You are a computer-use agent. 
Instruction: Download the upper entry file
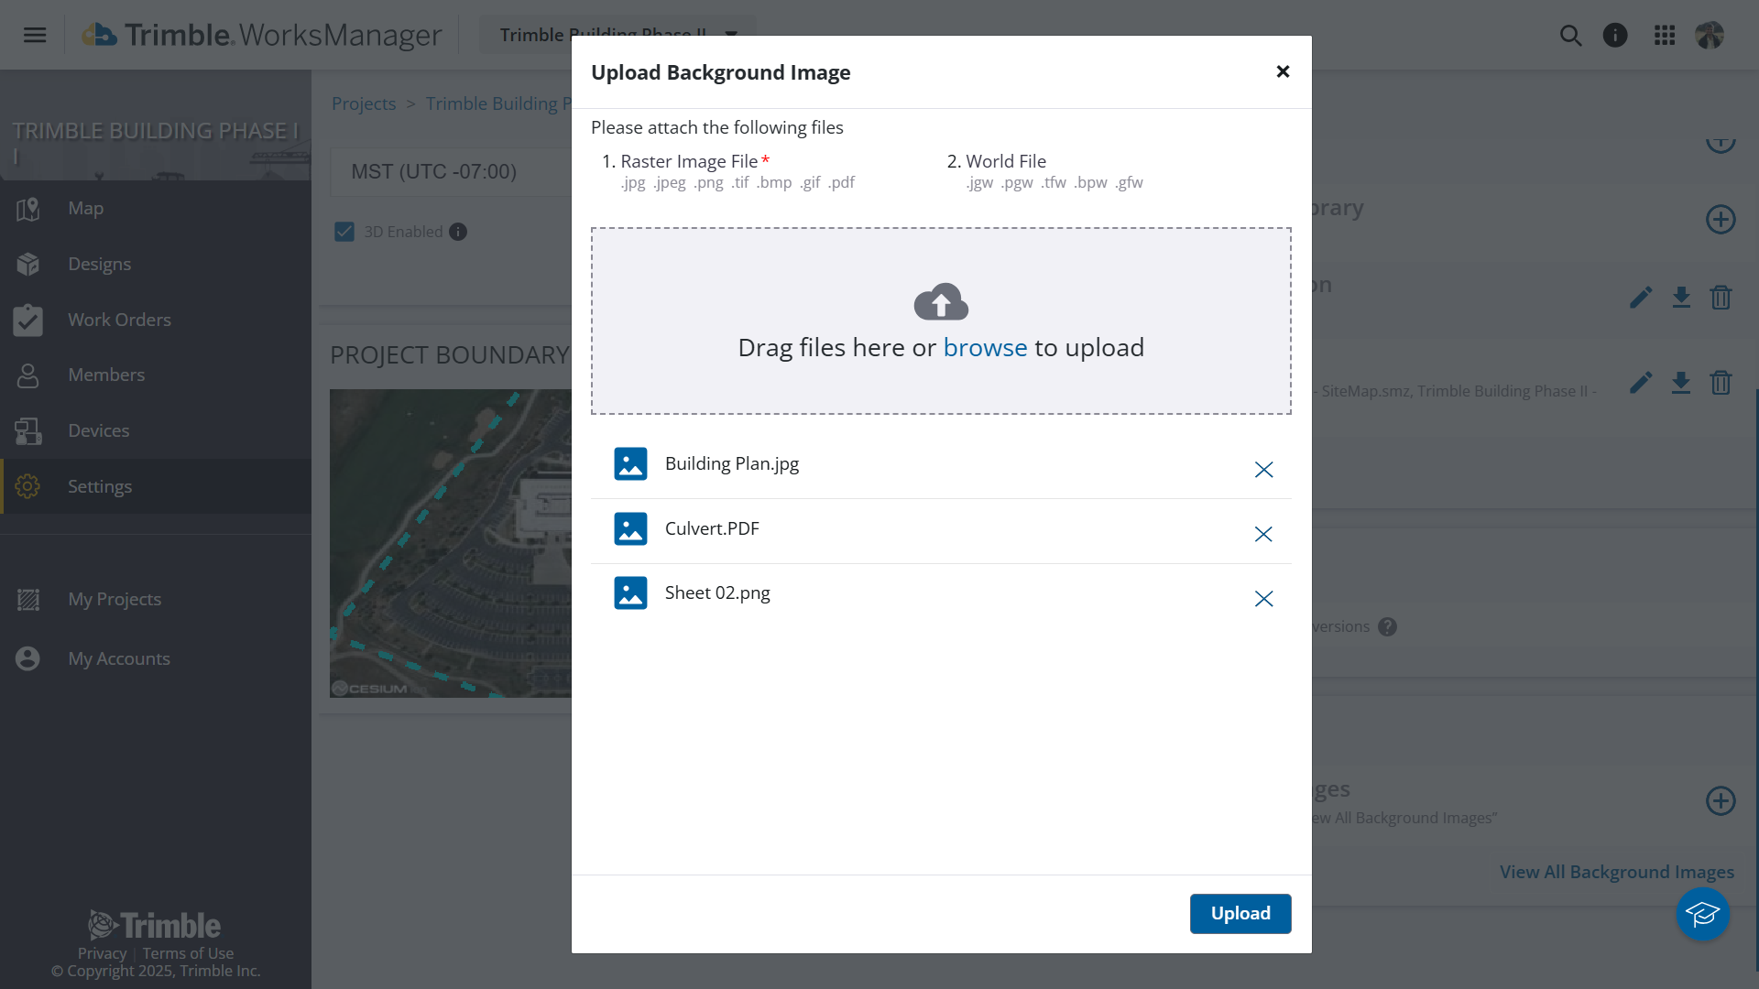pos(1681,298)
